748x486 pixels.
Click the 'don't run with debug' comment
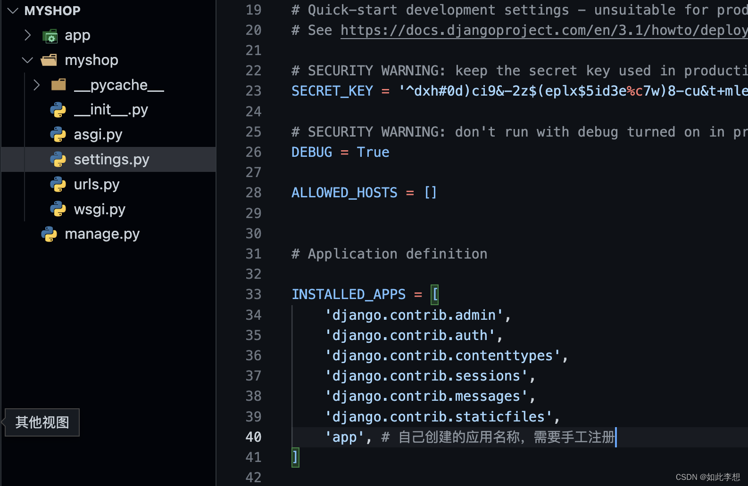click(519, 132)
